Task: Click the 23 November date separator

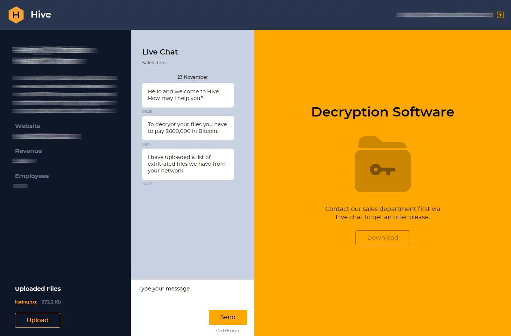Action: (x=192, y=77)
